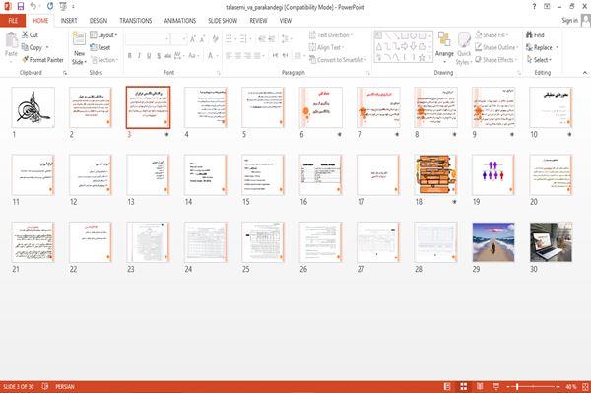Open the Shape Fill dropdown
This screenshot has width=591, height=393.
(492, 35)
